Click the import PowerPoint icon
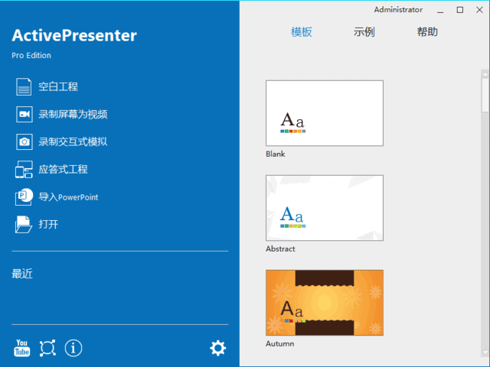 point(24,196)
